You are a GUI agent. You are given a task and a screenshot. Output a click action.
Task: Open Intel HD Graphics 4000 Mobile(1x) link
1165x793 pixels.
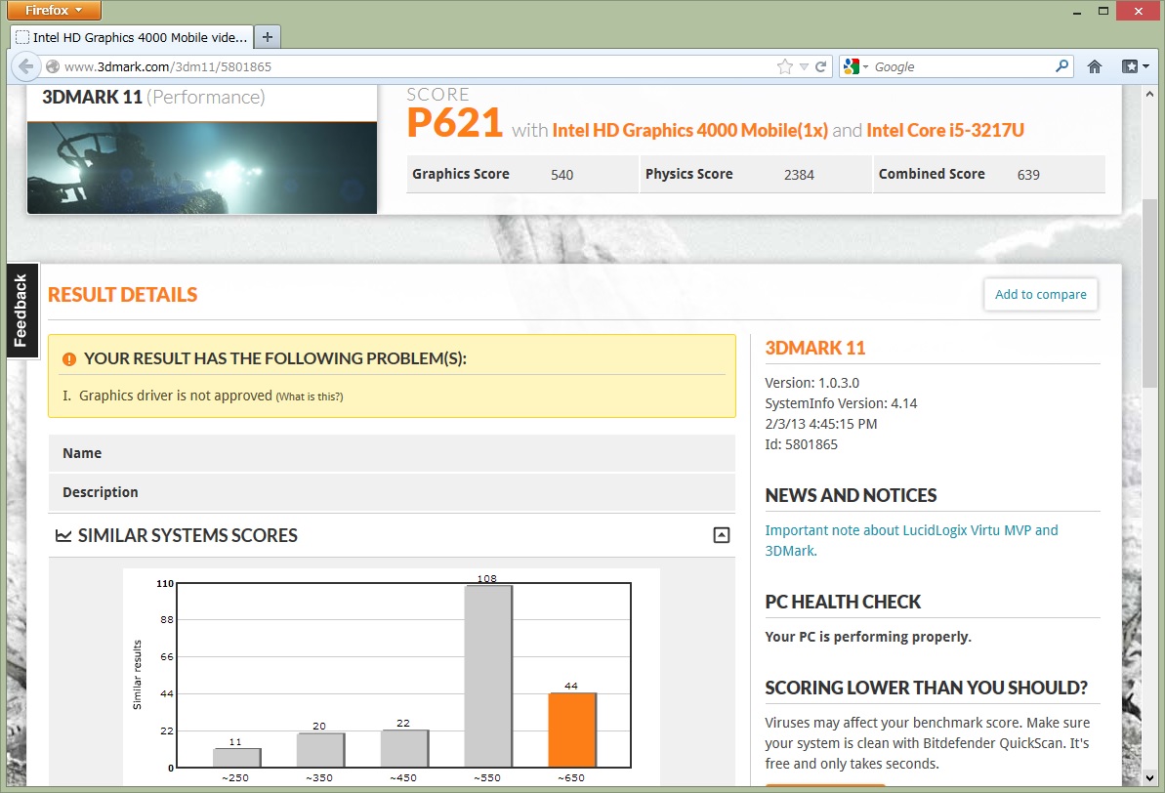689,131
